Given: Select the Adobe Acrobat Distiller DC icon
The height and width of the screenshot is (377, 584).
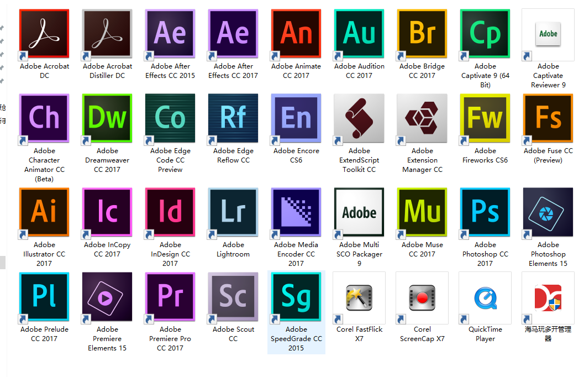Looking at the screenshot, I should click(x=107, y=34).
